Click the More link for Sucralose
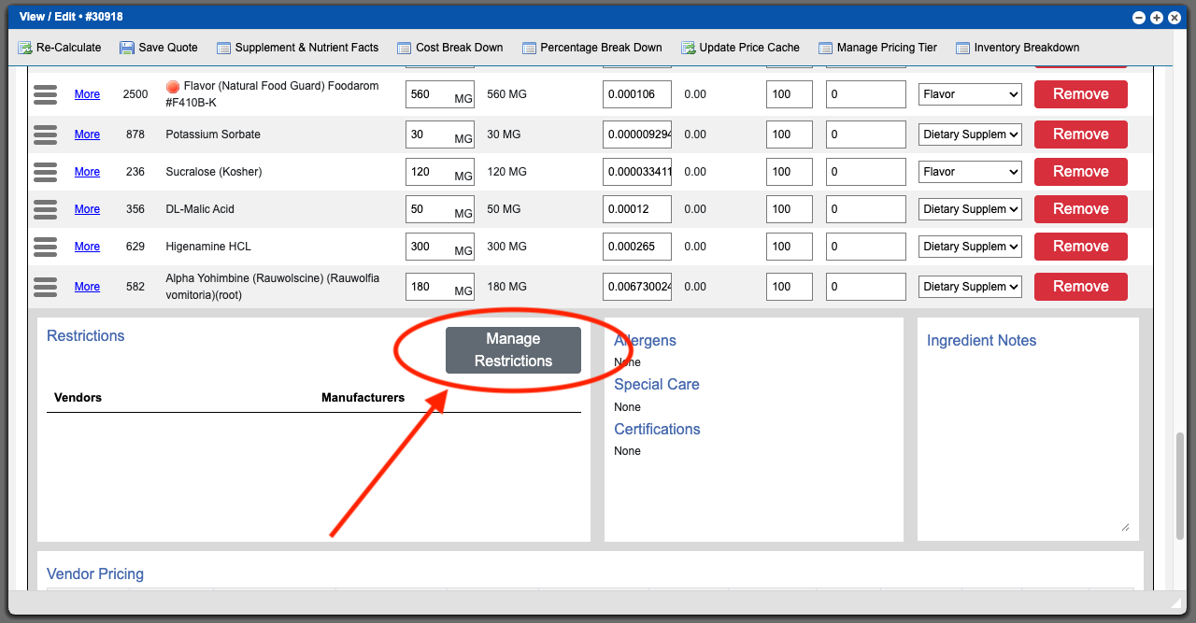The height and width of the screenshot is (623, 1196). (87, 172)
